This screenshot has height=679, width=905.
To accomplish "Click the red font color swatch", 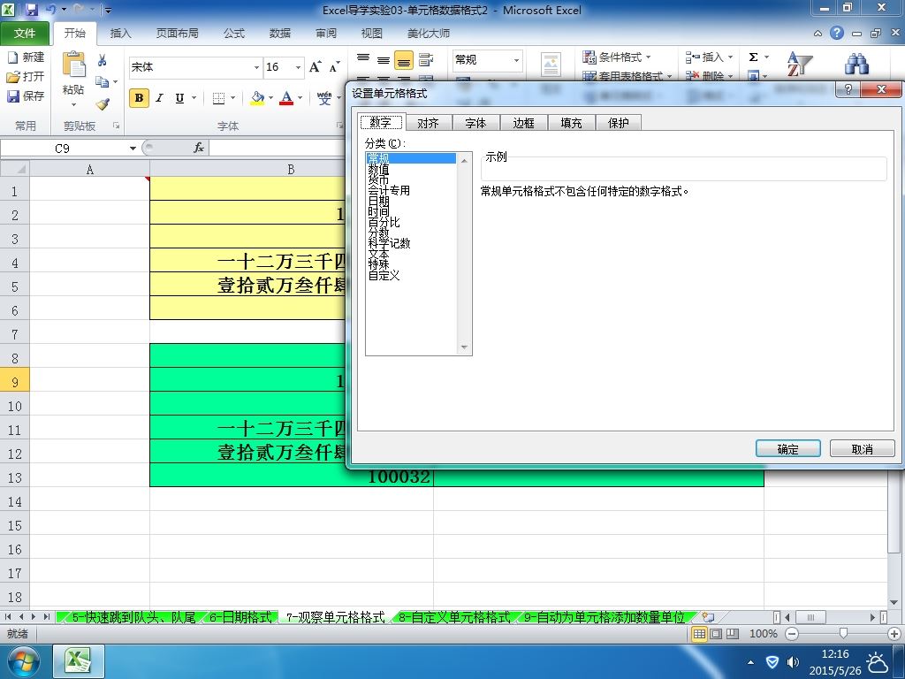I will pyautogui.click(x=286, y=98).
